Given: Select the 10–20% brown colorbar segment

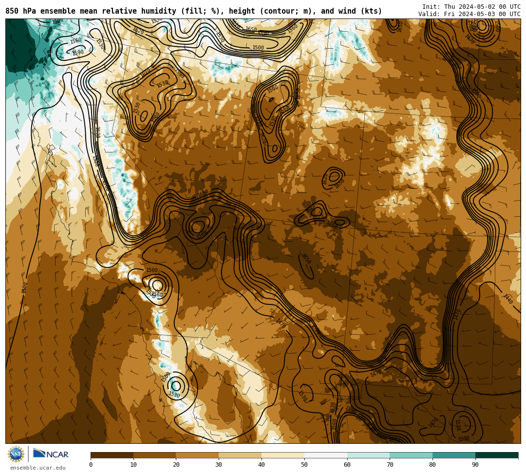Looking at the screenshot, I should 155,455.
